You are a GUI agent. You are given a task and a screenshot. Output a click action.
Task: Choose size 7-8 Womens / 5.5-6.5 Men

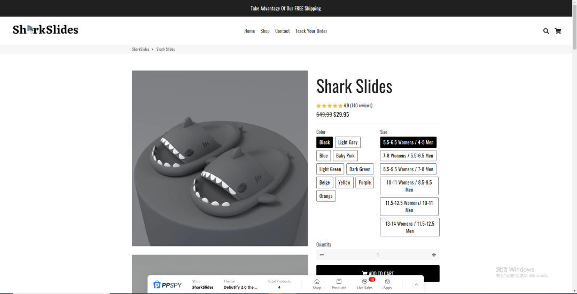(408, 155)
